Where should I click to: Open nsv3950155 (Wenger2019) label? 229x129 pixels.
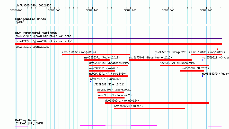click(172, 52)
